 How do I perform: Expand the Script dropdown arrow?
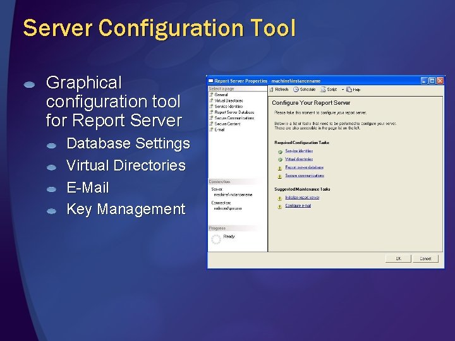(x=343, y=90)
